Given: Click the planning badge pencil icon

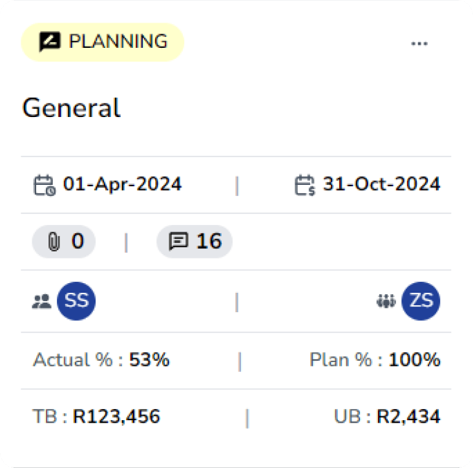Looking at the screenshot, I should tap(49, 42).
